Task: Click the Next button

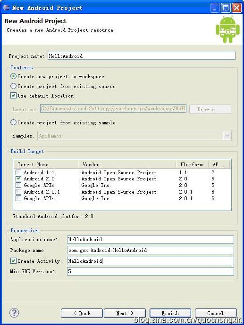Action: click(125, 313)
